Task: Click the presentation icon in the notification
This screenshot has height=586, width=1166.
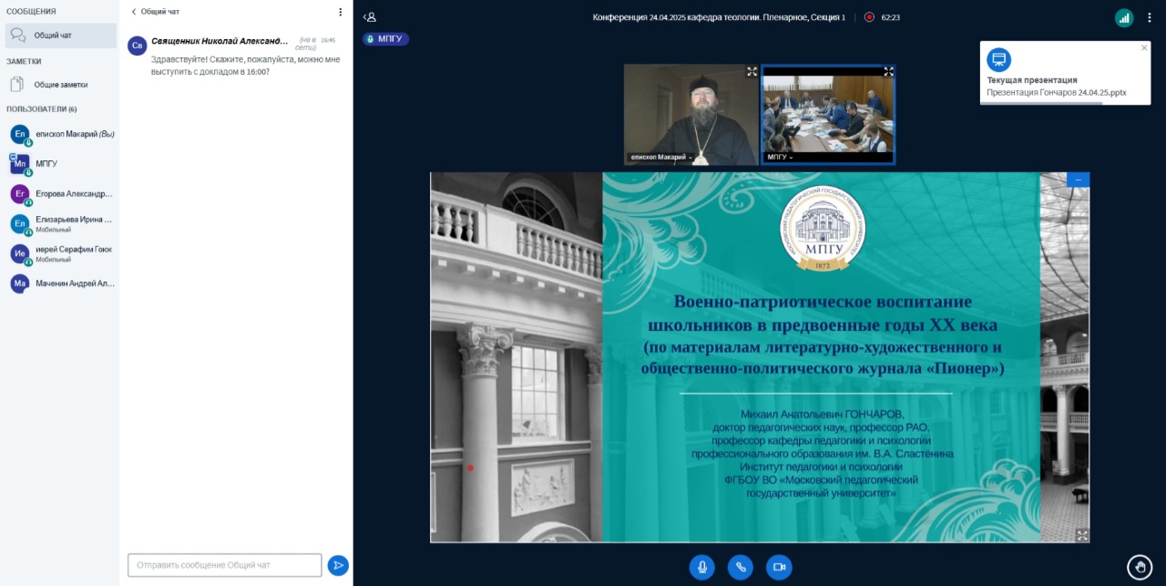Action: pyautogui.click(x=999, y=60)
